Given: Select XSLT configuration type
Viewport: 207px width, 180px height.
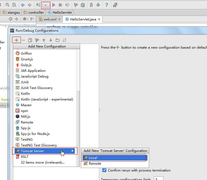Looking at the screenshot, I should click(x=45, y=157).
